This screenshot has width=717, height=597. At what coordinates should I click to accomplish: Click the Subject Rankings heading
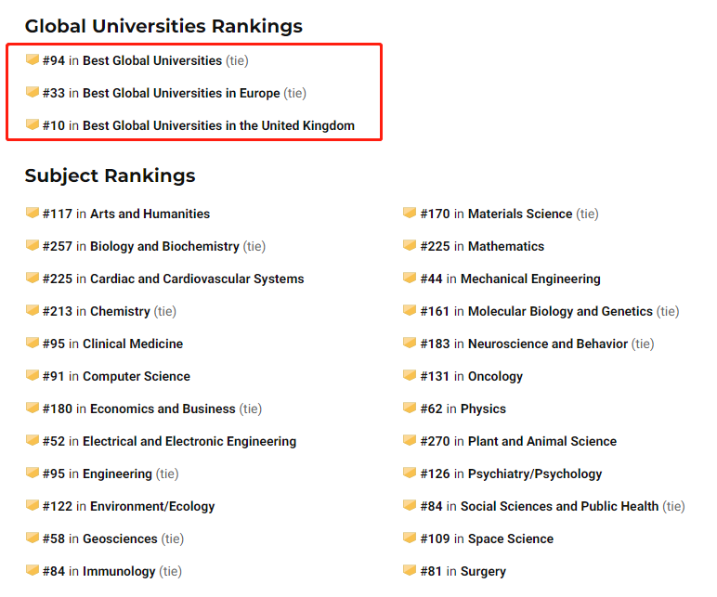110,176
